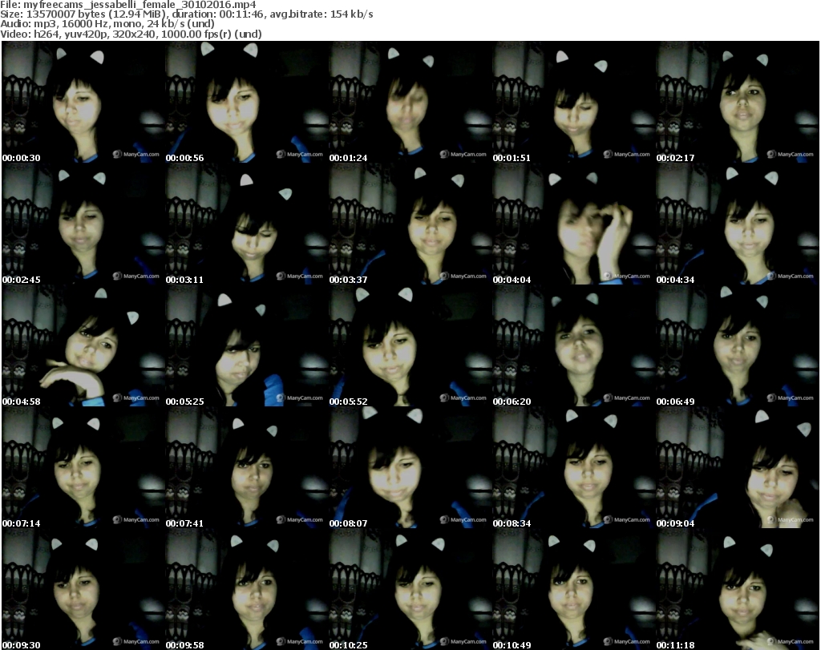Choose the thumbnail stamped 00:08:07
821x650 pixels.
(410, 468)
